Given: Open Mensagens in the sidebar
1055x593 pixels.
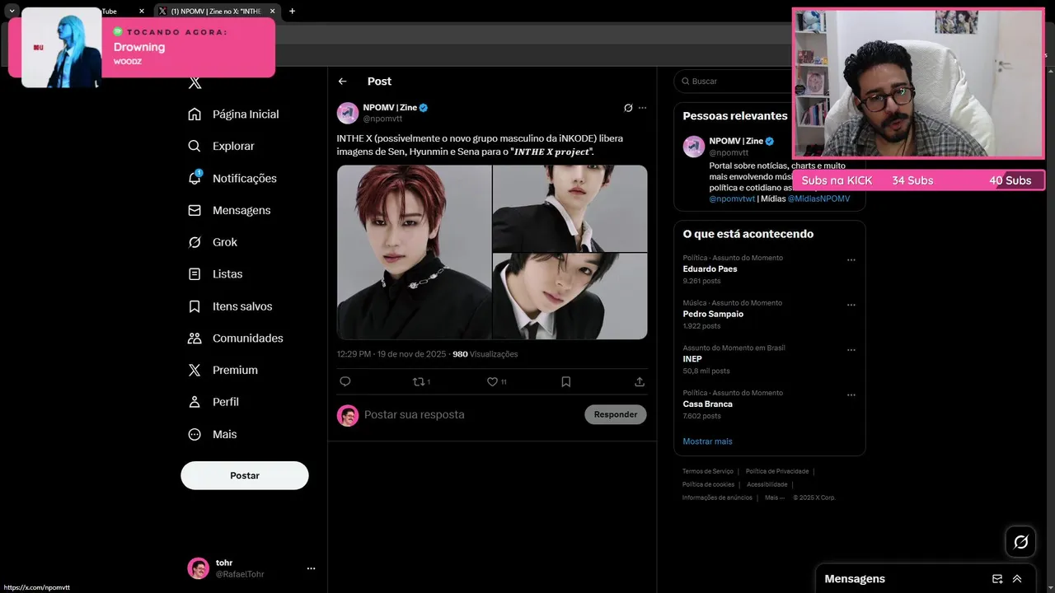Looking at the screenshot, I should click(230, 210).
